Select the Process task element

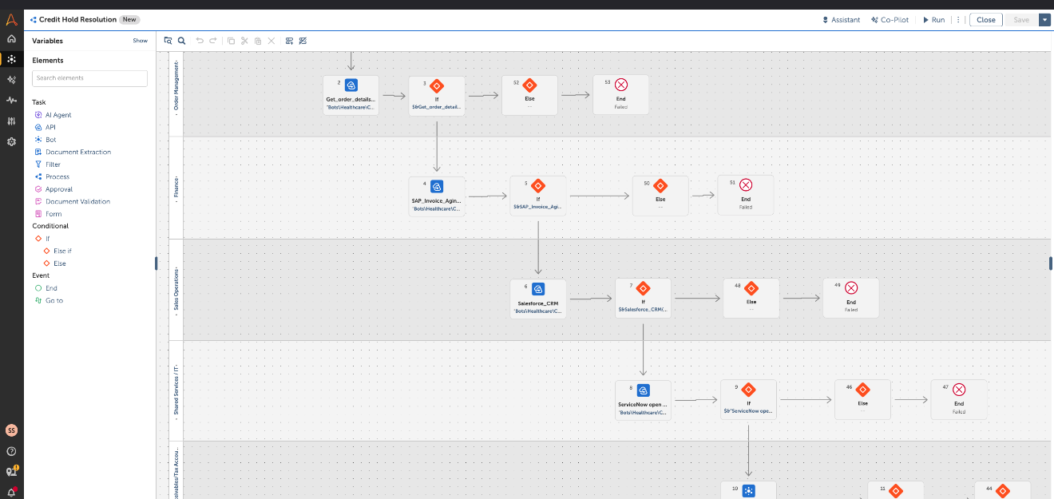click(x=52, y=176)
